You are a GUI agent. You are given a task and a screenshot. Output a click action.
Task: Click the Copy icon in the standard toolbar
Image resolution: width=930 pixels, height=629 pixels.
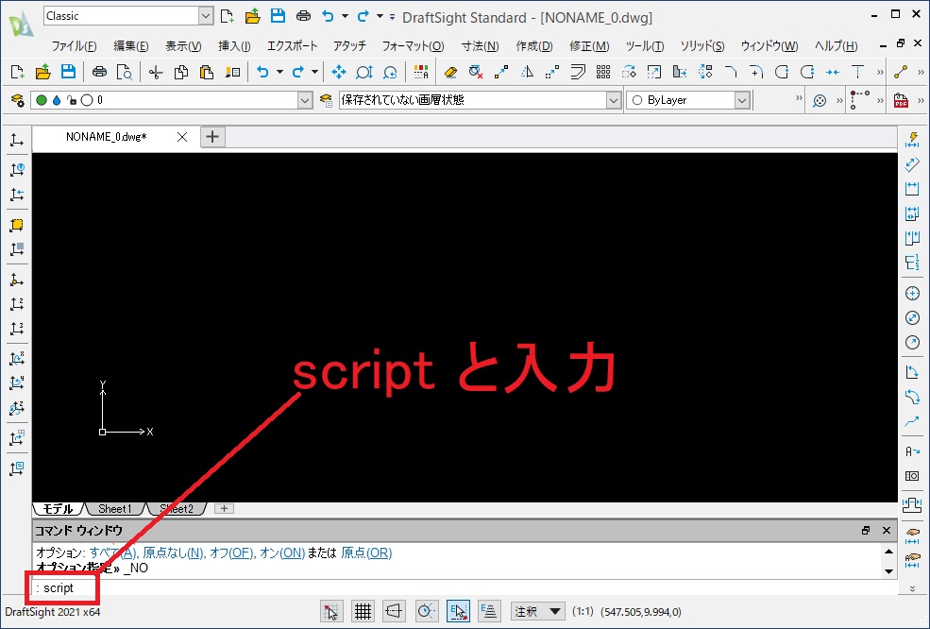tap(181, 73)
